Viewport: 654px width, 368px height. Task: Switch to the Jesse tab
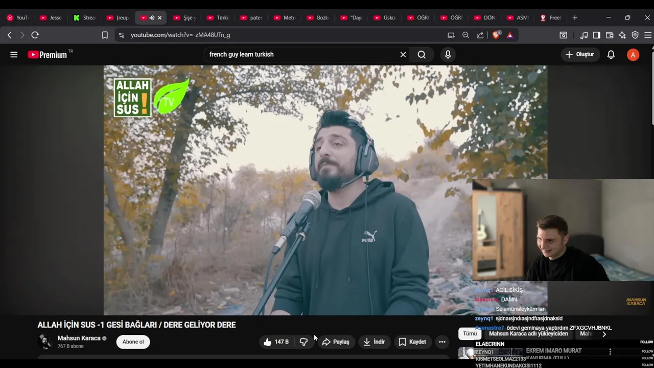[51, 18]
